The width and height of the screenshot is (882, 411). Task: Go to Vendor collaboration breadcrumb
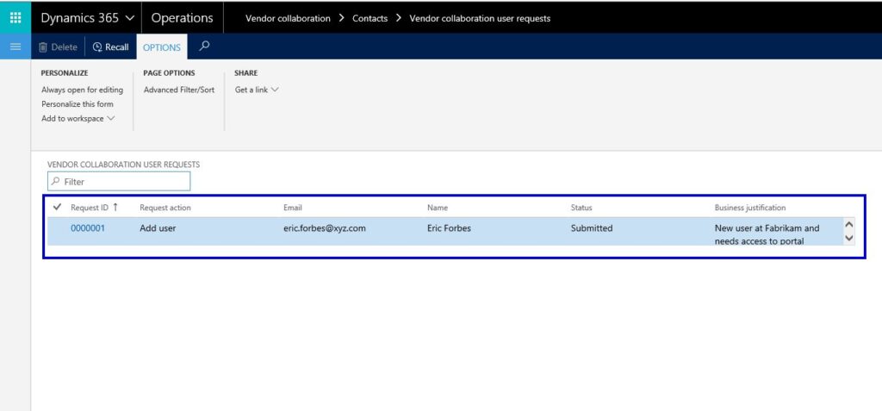(288, 19)
